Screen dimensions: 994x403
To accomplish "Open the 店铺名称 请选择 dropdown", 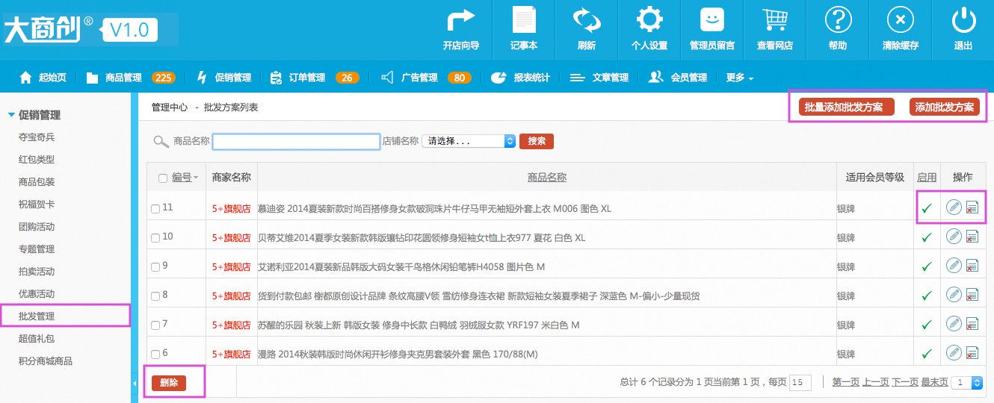I will point(469,141).
